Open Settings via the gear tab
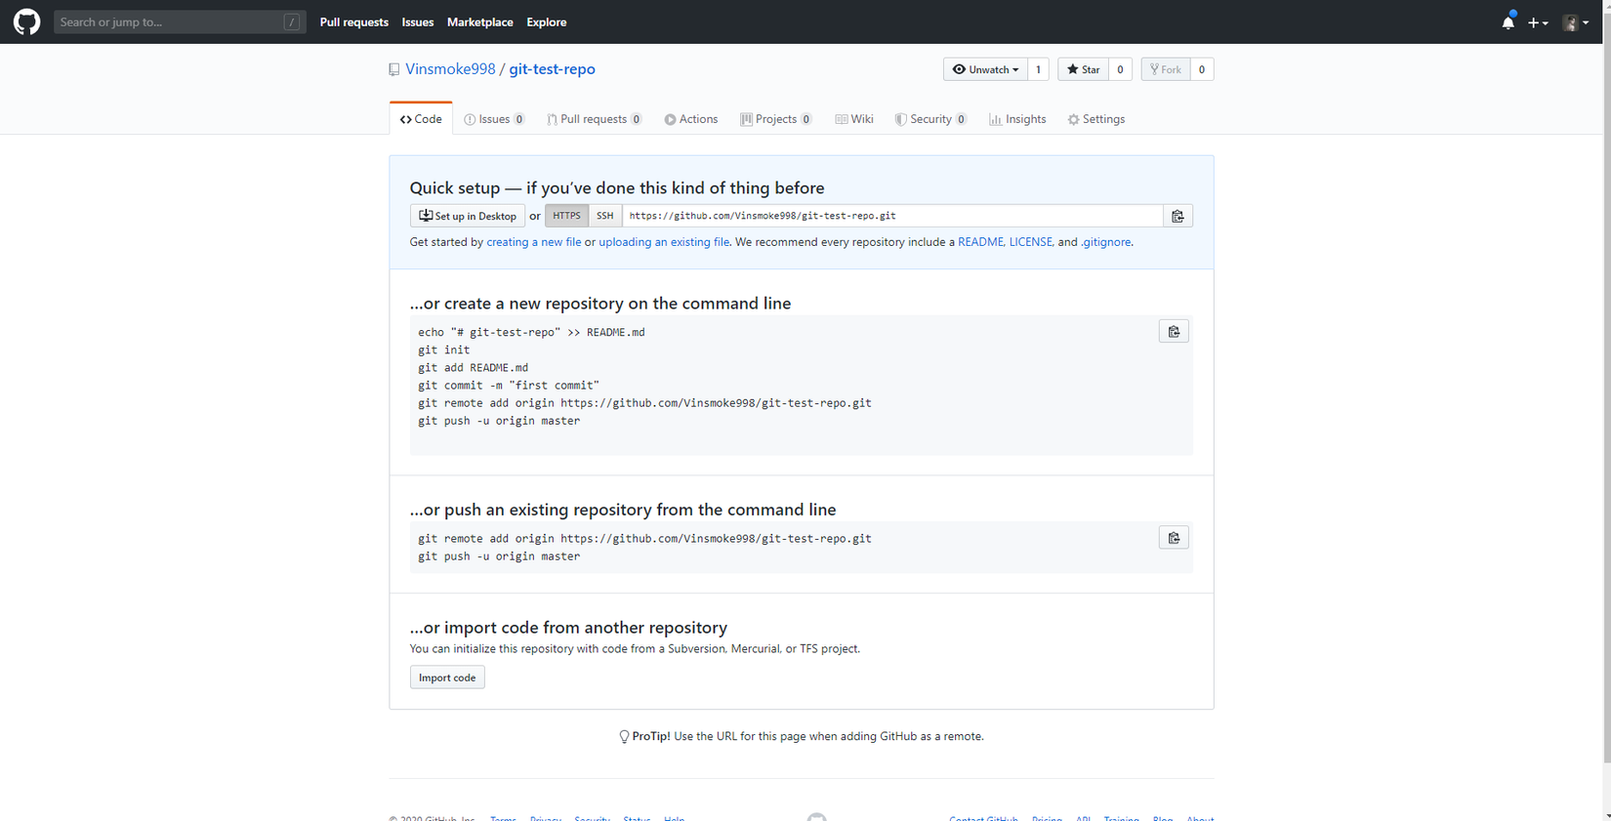 [x=1095, y=119]
